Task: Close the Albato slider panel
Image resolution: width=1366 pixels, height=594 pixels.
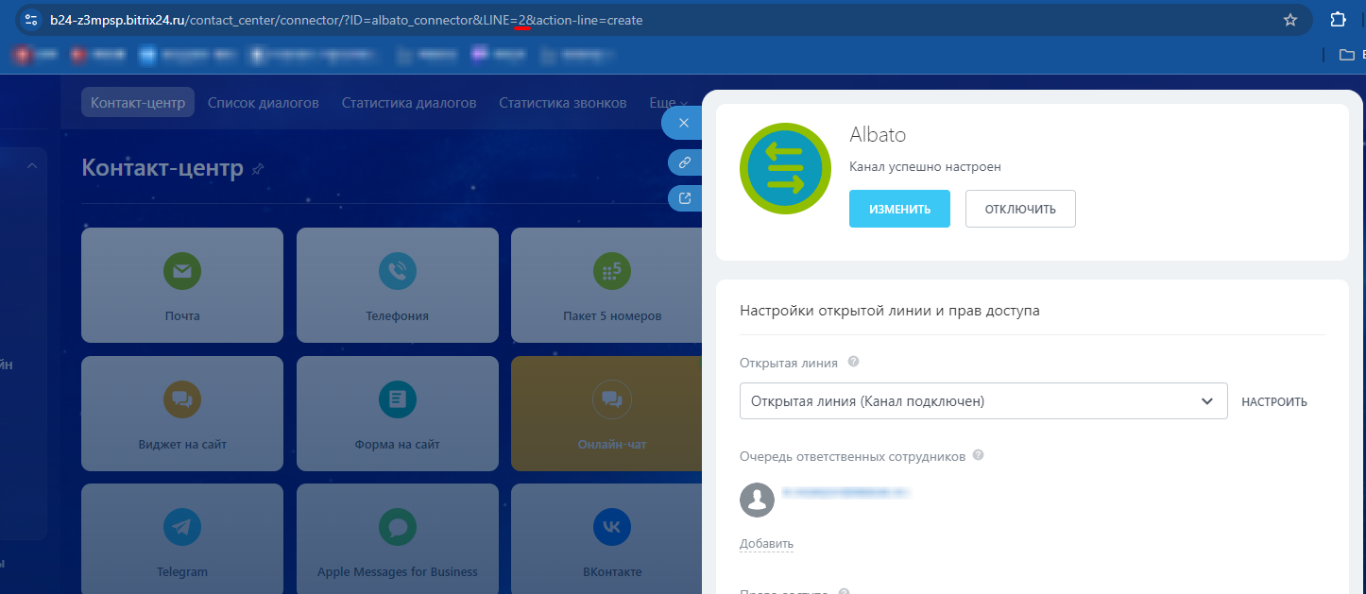Action: pos(684,123)
